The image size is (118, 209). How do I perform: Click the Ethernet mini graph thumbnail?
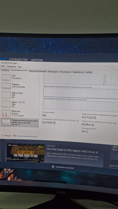coord(6,113)
